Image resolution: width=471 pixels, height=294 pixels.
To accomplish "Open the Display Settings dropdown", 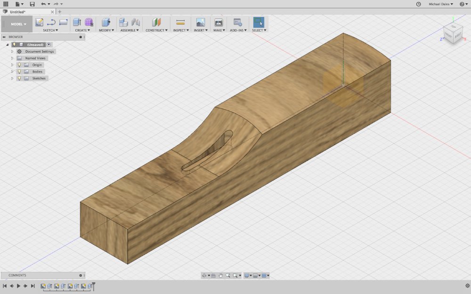I will click(248, 275).
